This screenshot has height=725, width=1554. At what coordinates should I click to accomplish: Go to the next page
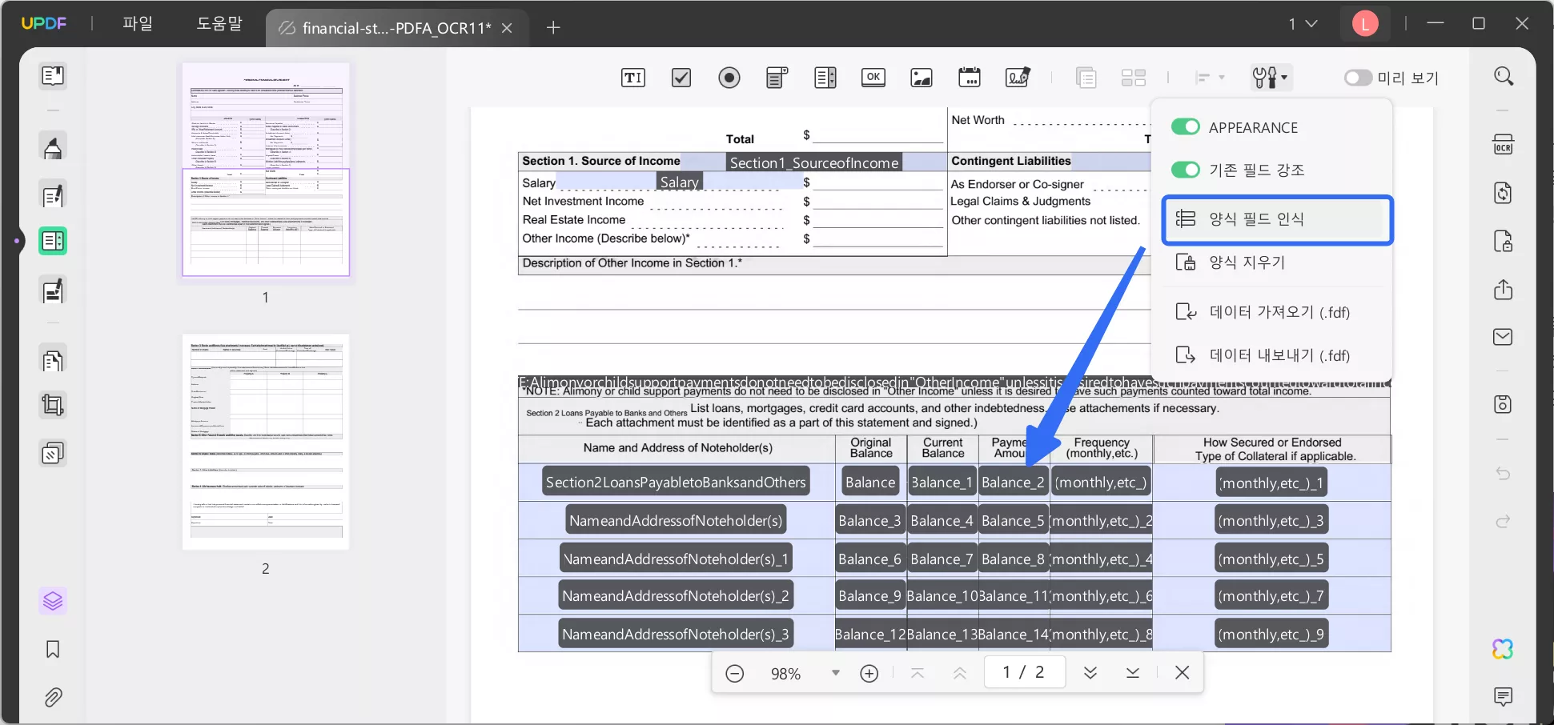(x=1090, y=673)
